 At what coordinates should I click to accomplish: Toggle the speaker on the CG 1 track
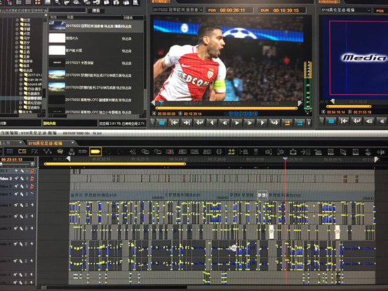pyautogui.click(x=32, y=171)
